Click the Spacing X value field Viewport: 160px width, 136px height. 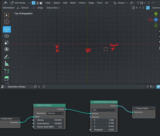(x=104, y=120)
